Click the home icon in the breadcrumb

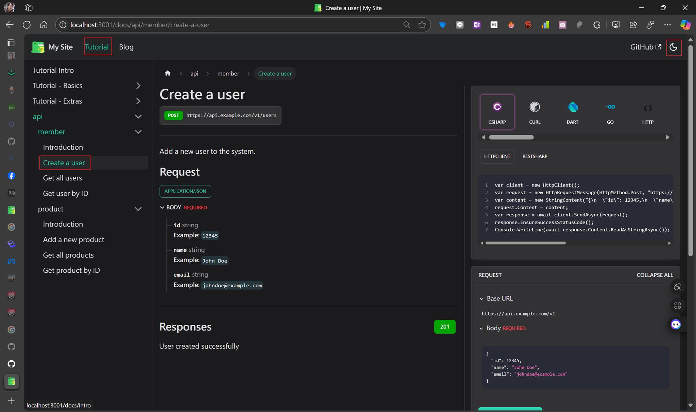click(168, 73)
